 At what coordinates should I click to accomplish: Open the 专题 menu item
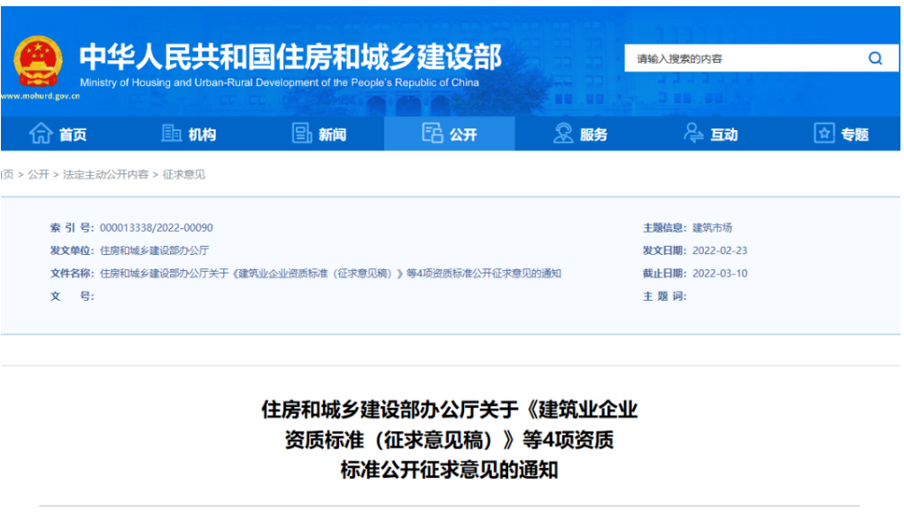[x=846, y=133]
